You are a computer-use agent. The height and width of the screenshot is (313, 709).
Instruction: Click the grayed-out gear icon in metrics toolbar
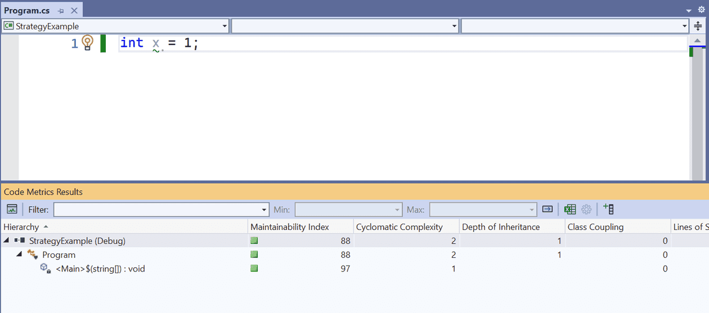coord(586,210)
